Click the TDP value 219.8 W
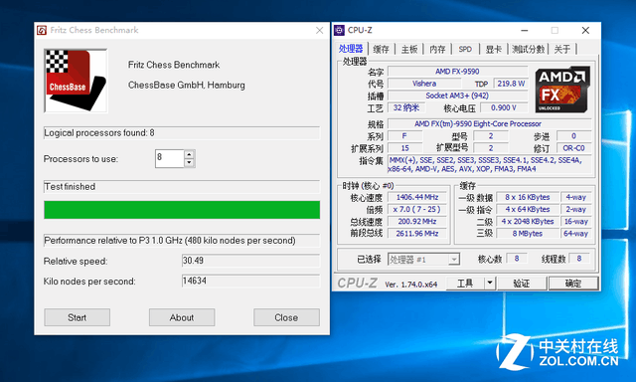This screenshot has height=382, width=636. (x=511, y=84)
